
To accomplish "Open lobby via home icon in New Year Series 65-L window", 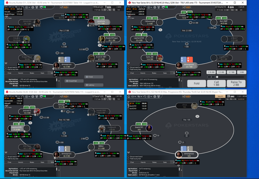I will (x=129, y=97).
